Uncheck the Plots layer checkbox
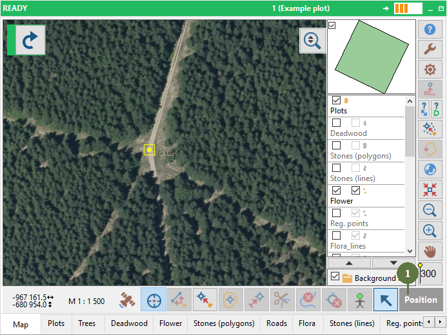 (x=337, y=100)
